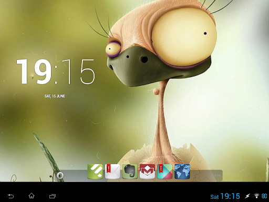Expand the dock's three-dot overflow
This screenshot has width=269, height=202.
pos(217,175)
